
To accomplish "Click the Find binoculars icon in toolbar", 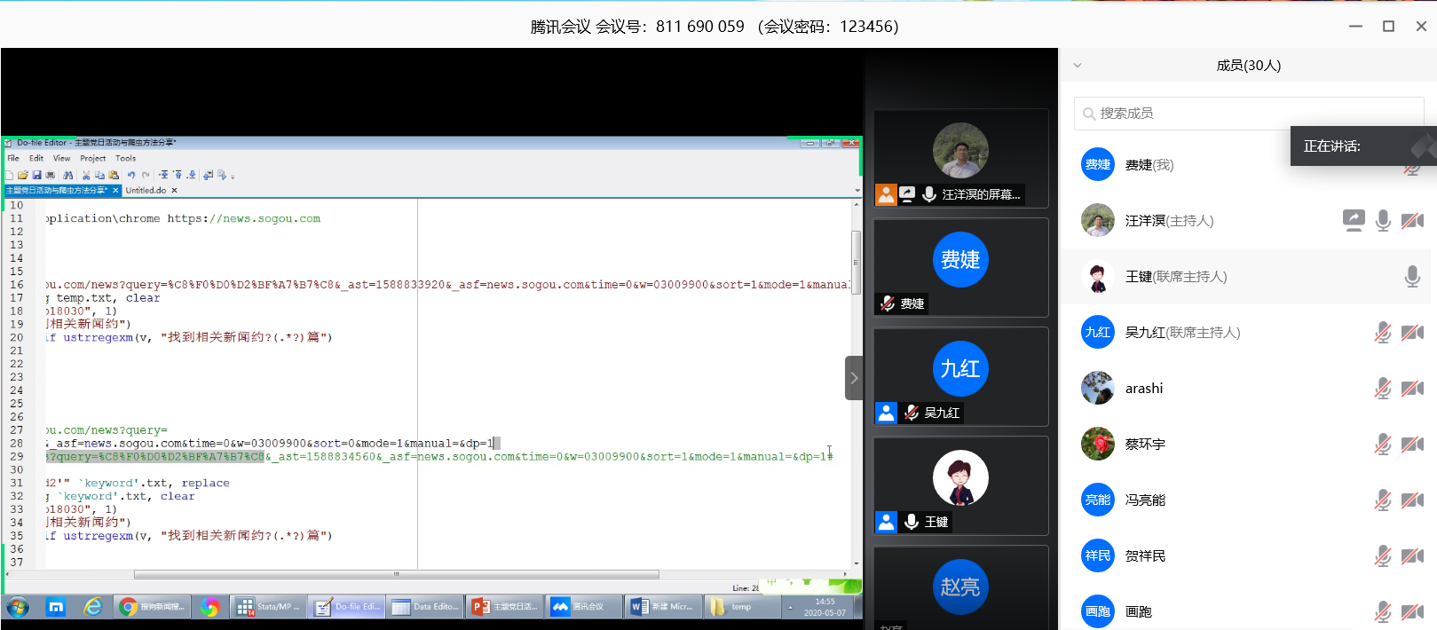I will (68, 176).
